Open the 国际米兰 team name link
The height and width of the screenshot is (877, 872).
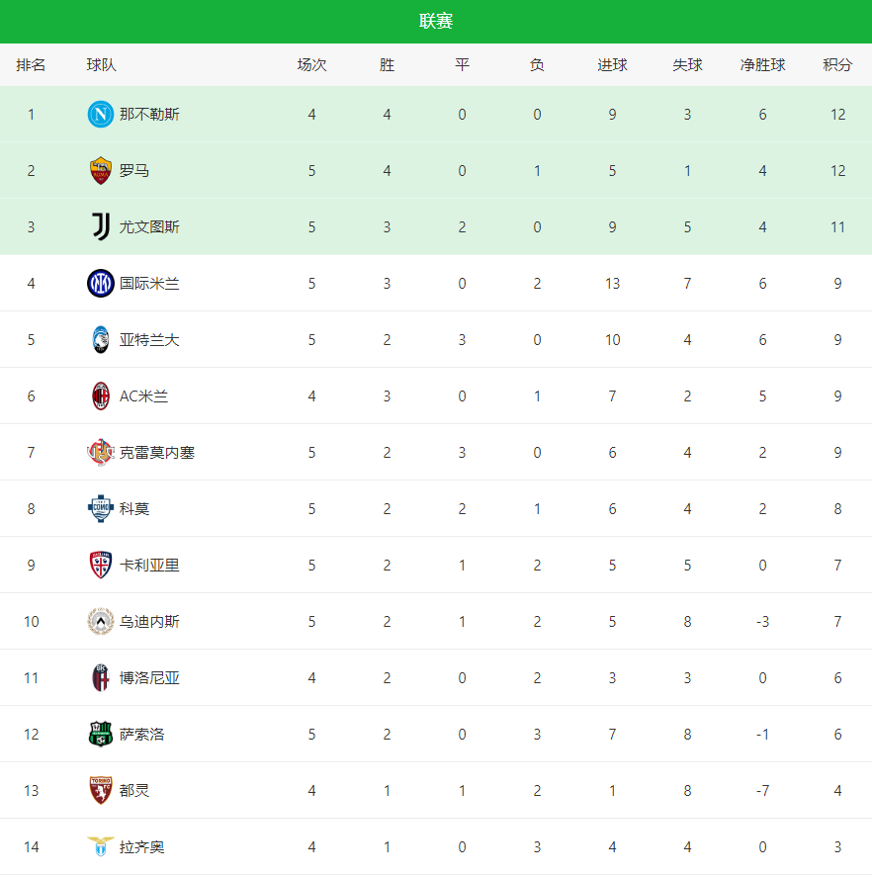pyautogui.click(x=149, y=284)
